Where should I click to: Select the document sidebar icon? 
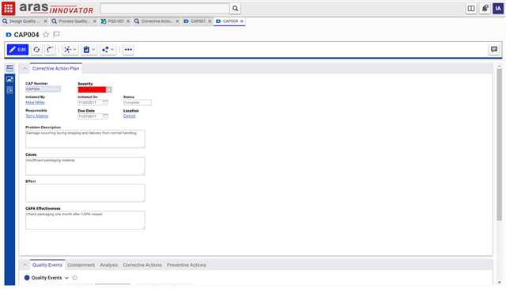click(9, 90)
